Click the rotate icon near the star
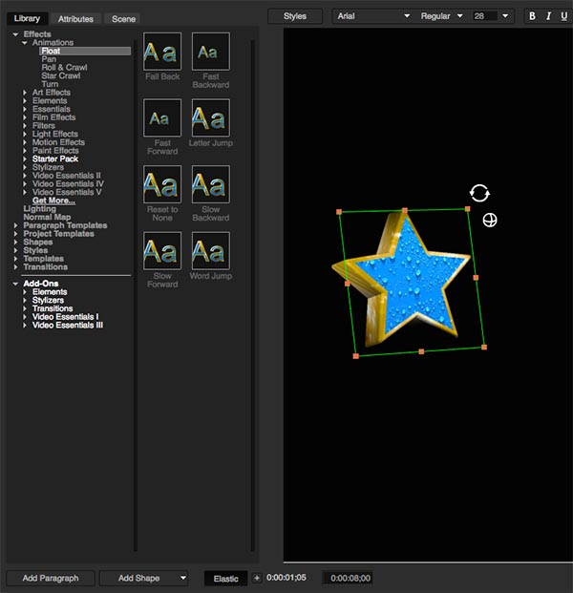Viewport: 573px width, 593px height. pyautogui.click(x=479, y=193)
